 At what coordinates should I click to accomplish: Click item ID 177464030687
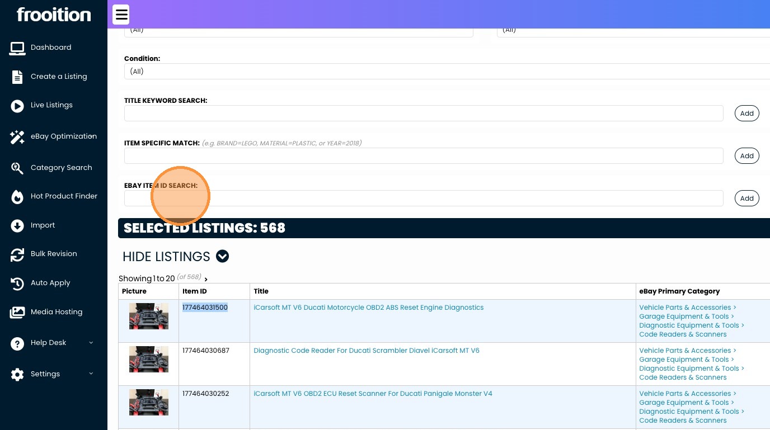coord(206,351)
